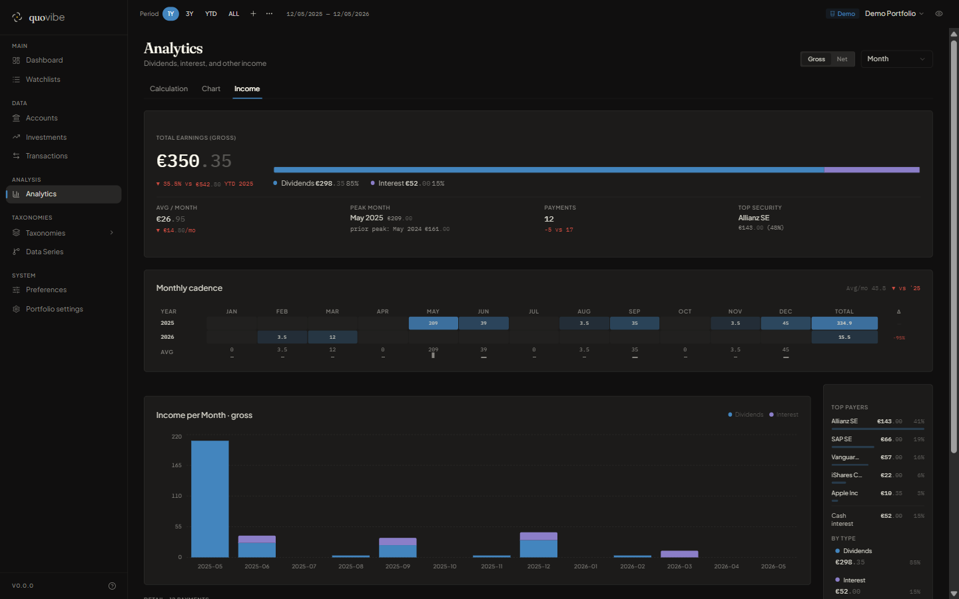Click the Data Series branch icon
The height and width of the screenshot is (599, 959).
16,252
